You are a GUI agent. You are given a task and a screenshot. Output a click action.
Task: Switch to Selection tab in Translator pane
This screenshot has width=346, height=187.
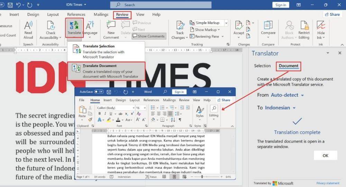coord(262,66)
